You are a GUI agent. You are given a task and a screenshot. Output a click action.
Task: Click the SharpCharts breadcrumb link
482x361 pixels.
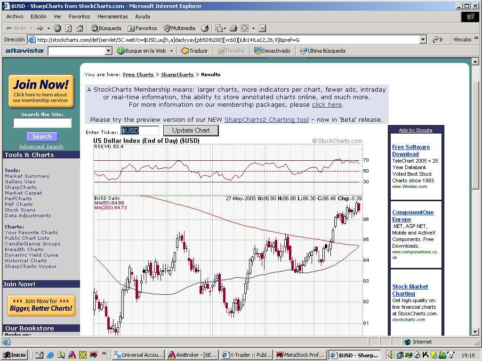coord(177,75)
